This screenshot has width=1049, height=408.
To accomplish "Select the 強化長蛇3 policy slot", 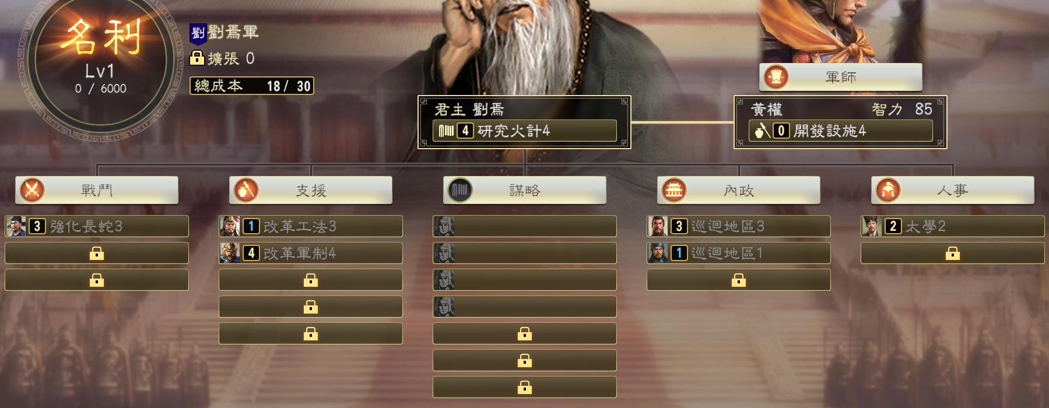I will tap(97, 226).
